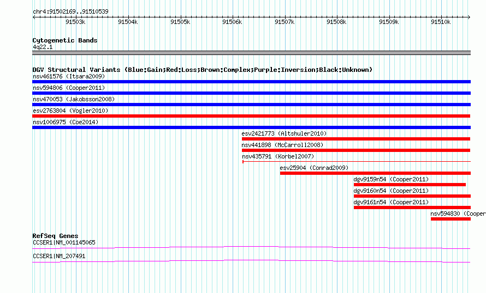Image resolution: width=486 pixels, height=293 pixels.
Task: Open nsv594806 (Cooper2011) variant label
Action: click(x=69, y=88)
